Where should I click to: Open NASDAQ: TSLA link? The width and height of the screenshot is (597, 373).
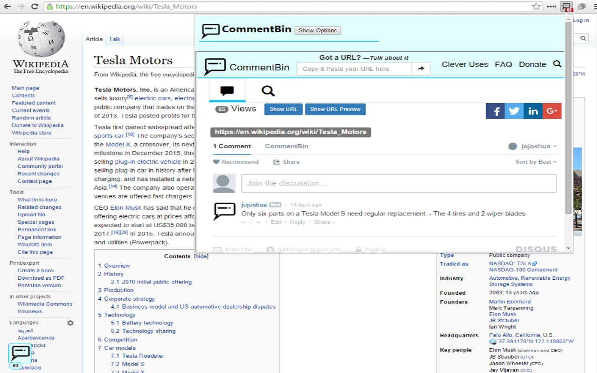click(513, 263)
